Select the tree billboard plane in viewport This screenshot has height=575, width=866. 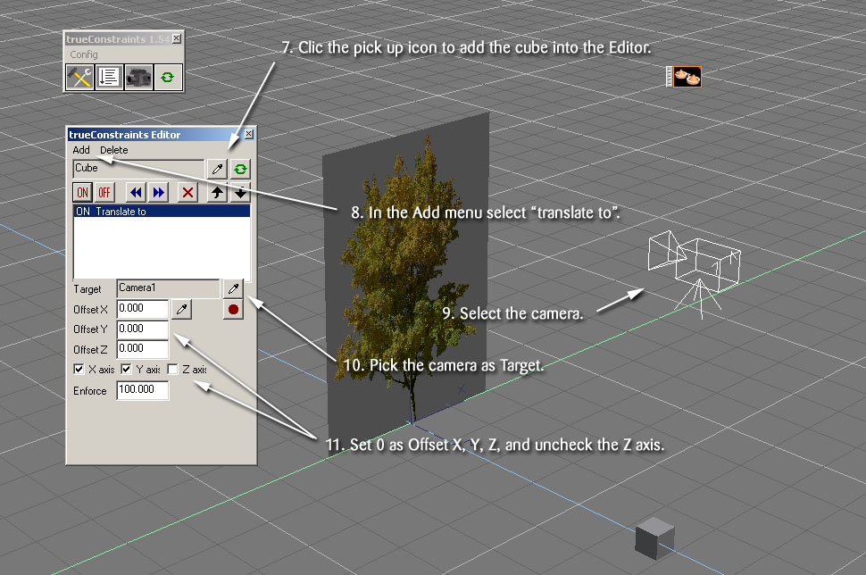point(407,276)
